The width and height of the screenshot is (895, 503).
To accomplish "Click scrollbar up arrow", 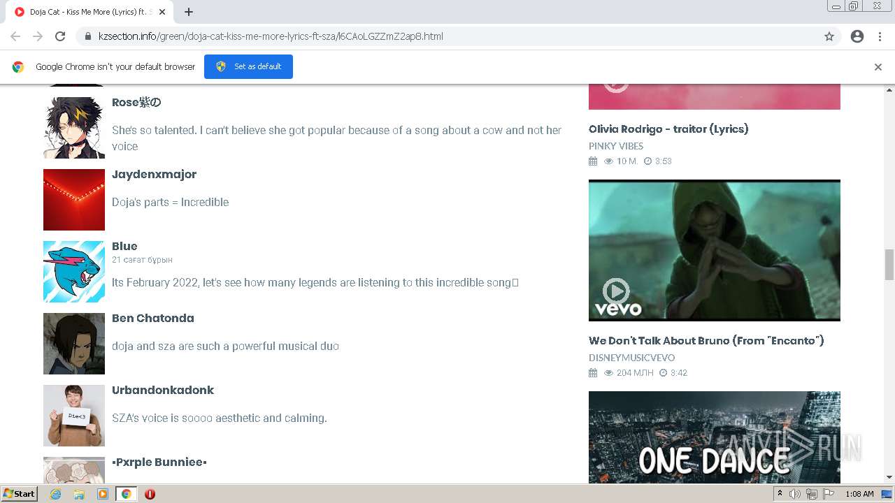I will [x=889, y=90].
